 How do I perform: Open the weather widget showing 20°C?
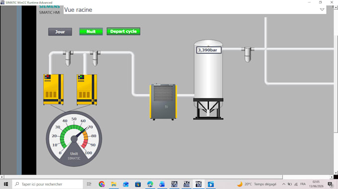(x=256, y=184)
